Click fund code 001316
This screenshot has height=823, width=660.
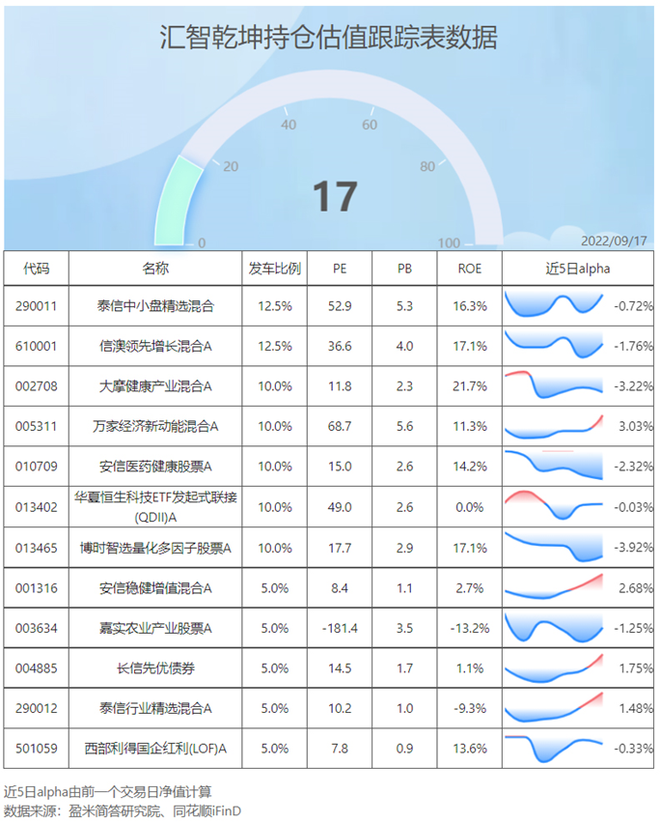pyautogui.click(x=36, y=588)
